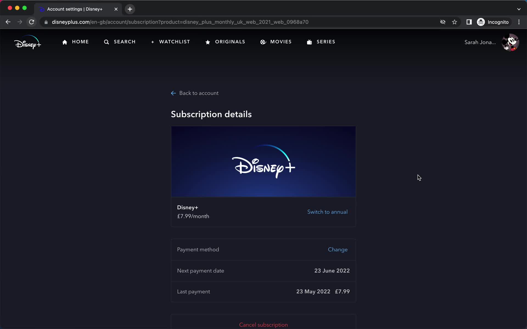The height and width of the screenshot is (329, 527).
Task: Click the HOME menu item
Action: [x=75, y=42]
